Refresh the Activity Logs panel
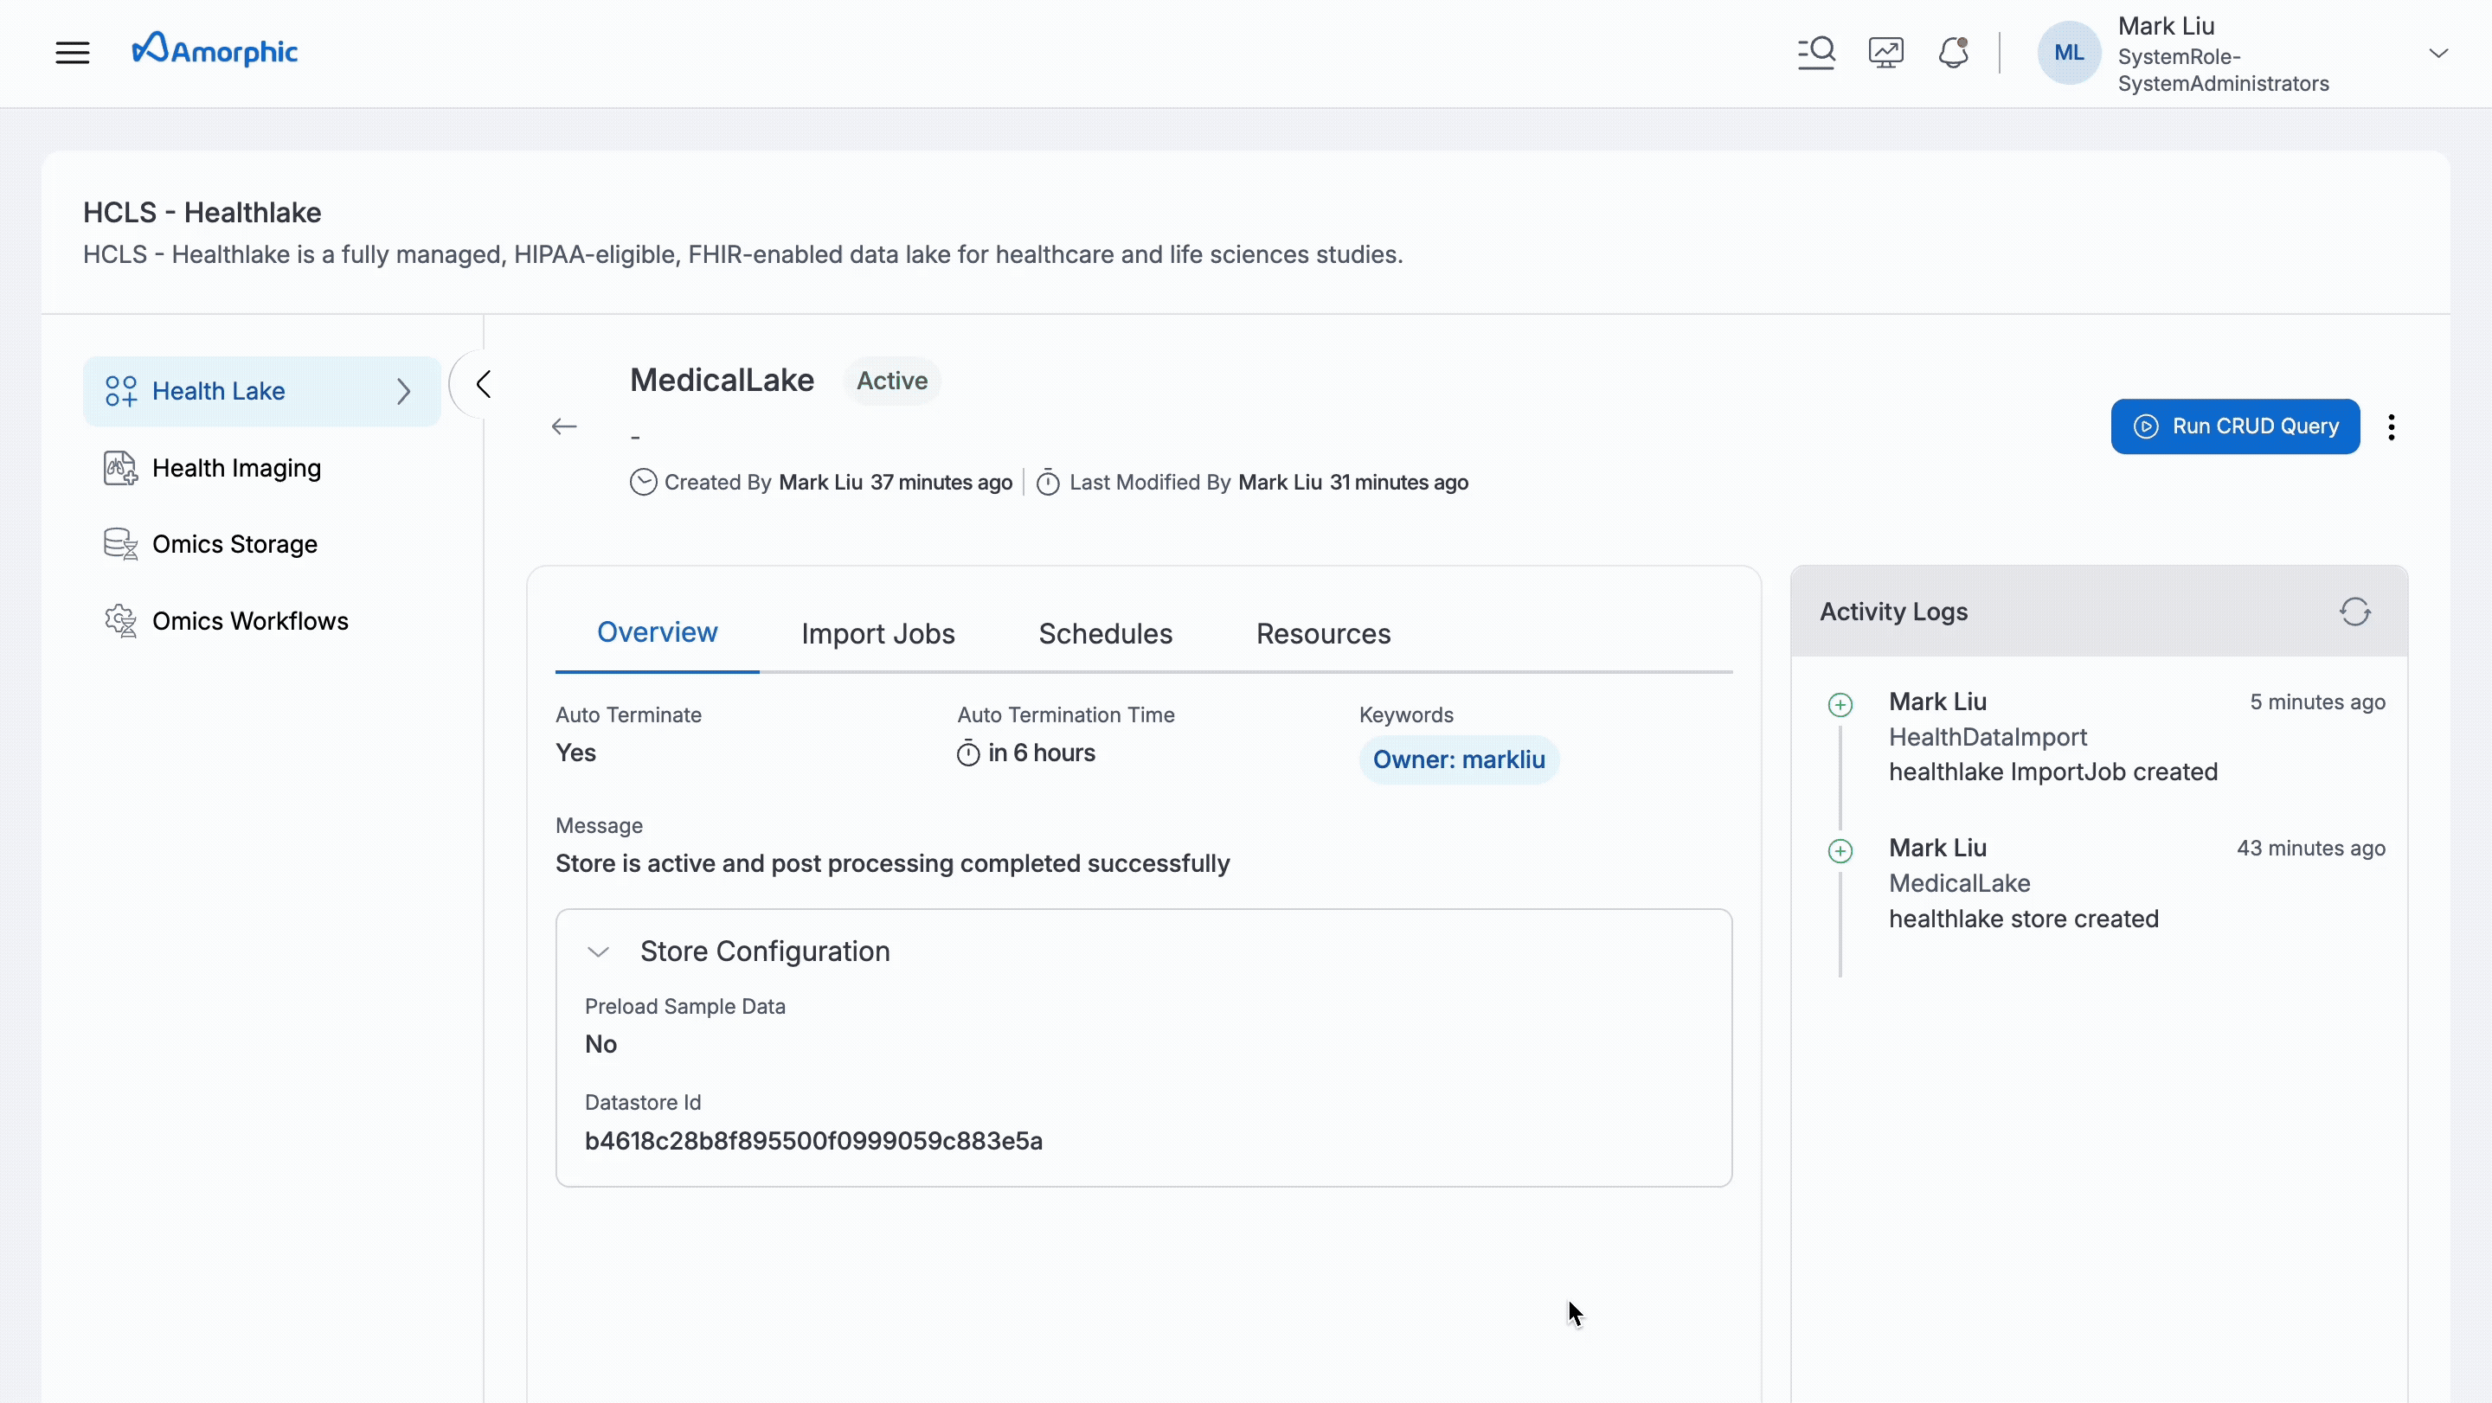Image resolution: width=2492 pixels, height=1403 pixels. 2354,612
